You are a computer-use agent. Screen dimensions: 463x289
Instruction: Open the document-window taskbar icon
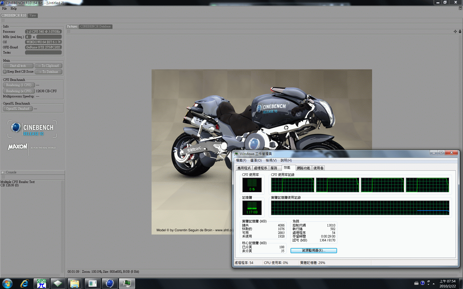92,283
